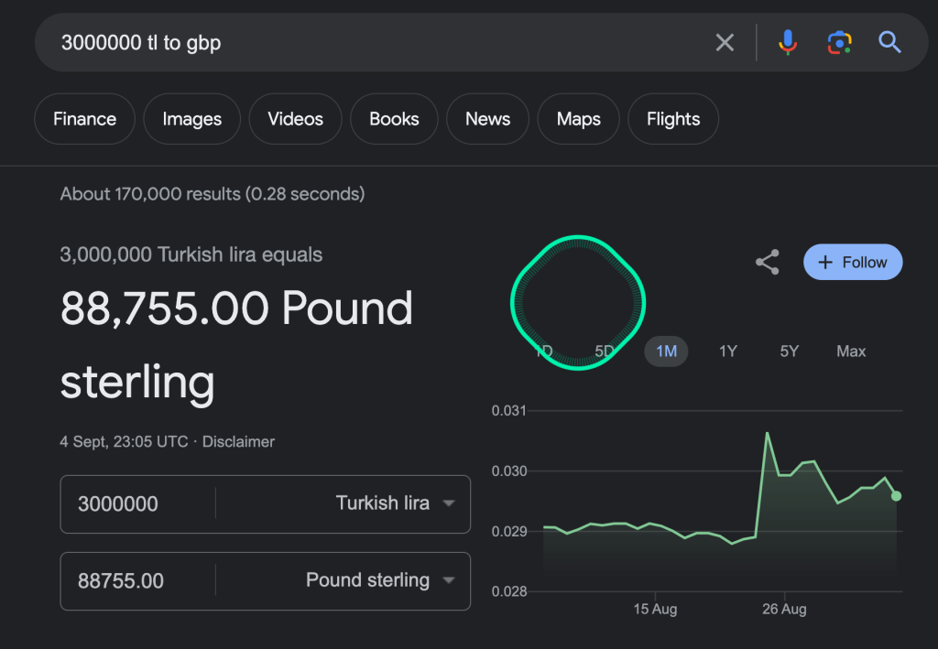Click the 15 Aug axis label
The height and width of the screenshot is (649, 938).
pyautogui.click(x=655, y=609)
